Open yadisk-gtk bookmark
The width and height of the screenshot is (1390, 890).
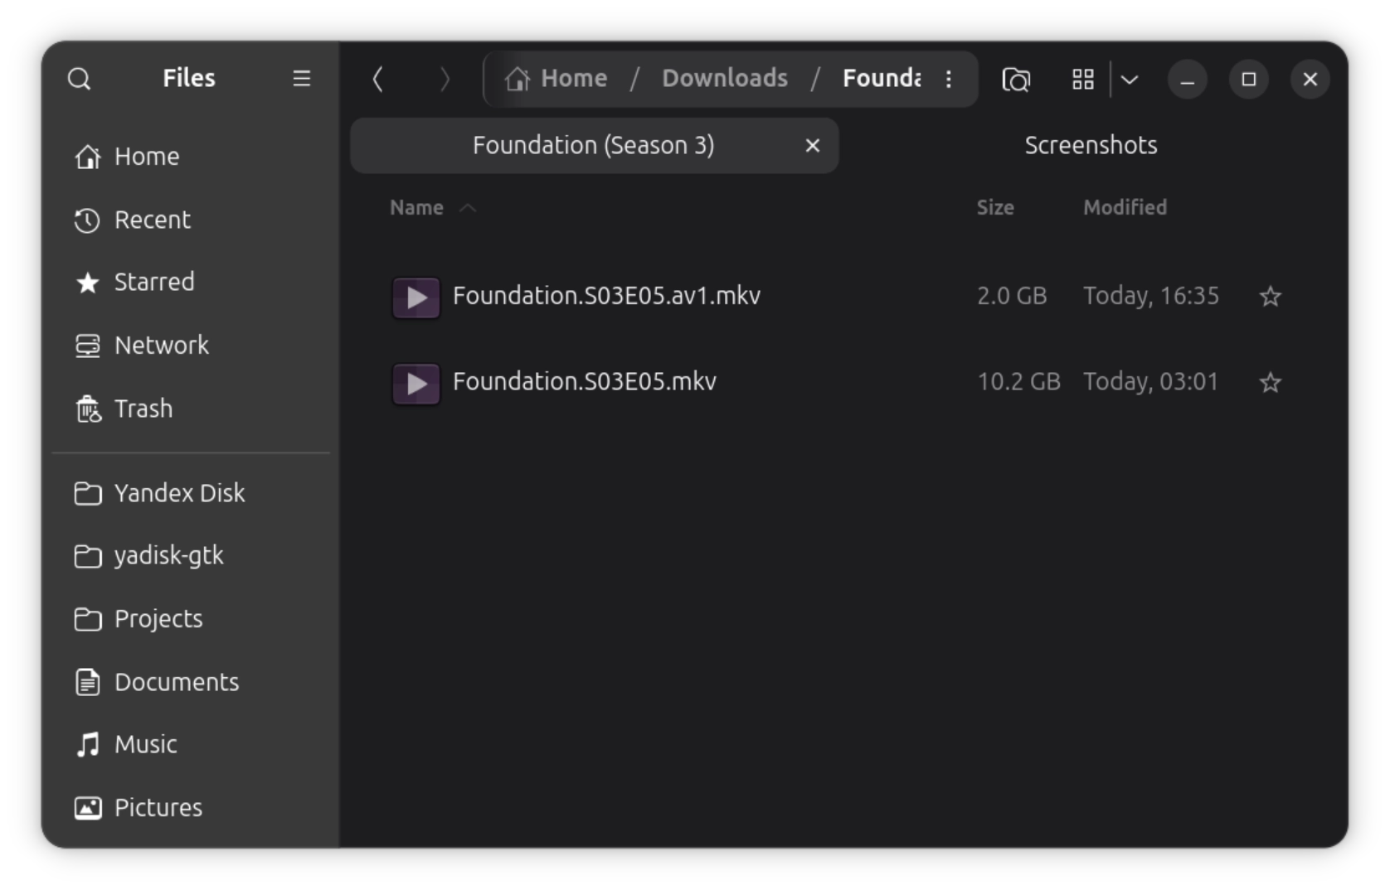(x=191, y=556)
